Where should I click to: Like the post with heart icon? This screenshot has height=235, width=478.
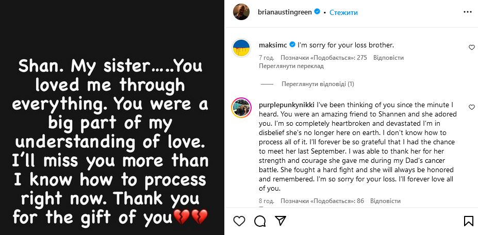point(239,221)
